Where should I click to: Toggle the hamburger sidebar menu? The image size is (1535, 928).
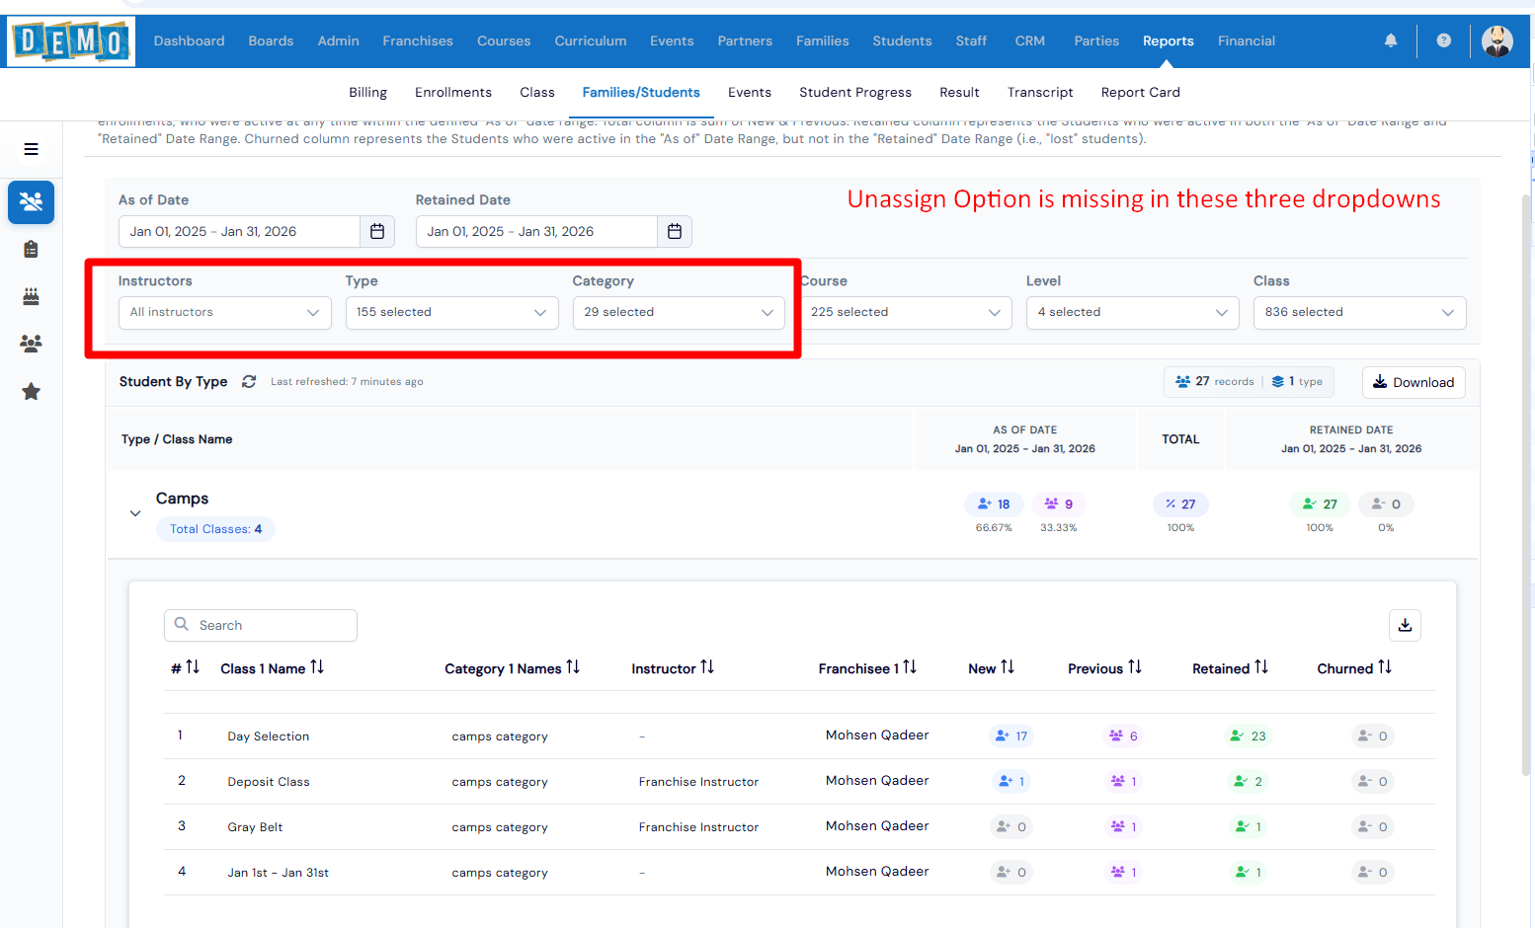tap(31, 149)
